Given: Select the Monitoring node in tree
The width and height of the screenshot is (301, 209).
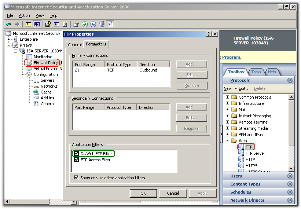Looking at the screenshot, I should tap(43, 57).
